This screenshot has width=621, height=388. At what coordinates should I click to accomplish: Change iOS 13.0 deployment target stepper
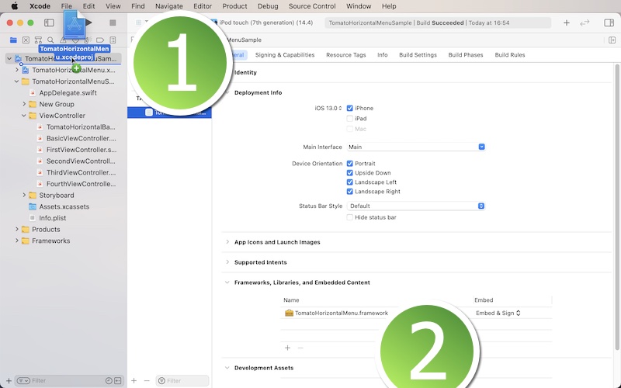click(x=328, y=108)
